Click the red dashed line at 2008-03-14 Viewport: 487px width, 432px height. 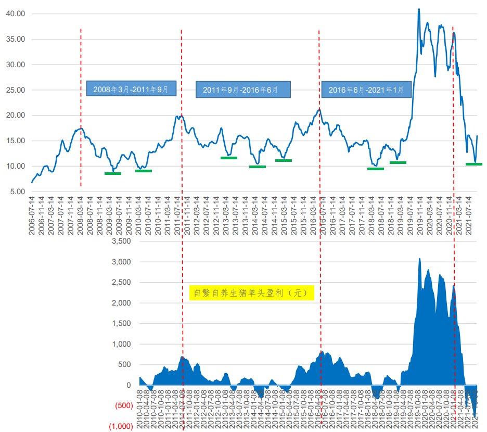(x=81, y=107)
